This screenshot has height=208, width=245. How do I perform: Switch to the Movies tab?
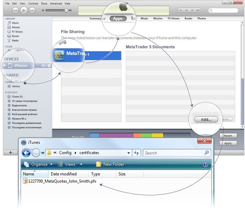pos(158,19)
